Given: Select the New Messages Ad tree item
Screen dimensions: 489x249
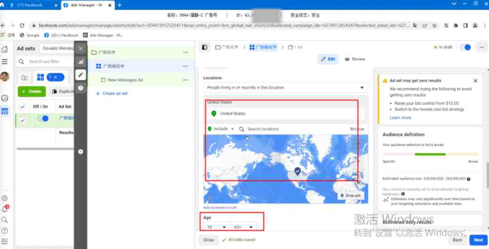Looking at the screenshot, I should pos(125,80).
